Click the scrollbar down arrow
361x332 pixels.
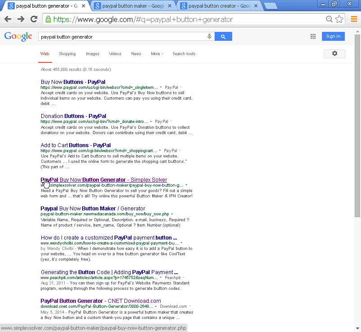pyautogui.click(x=357, y=328)
